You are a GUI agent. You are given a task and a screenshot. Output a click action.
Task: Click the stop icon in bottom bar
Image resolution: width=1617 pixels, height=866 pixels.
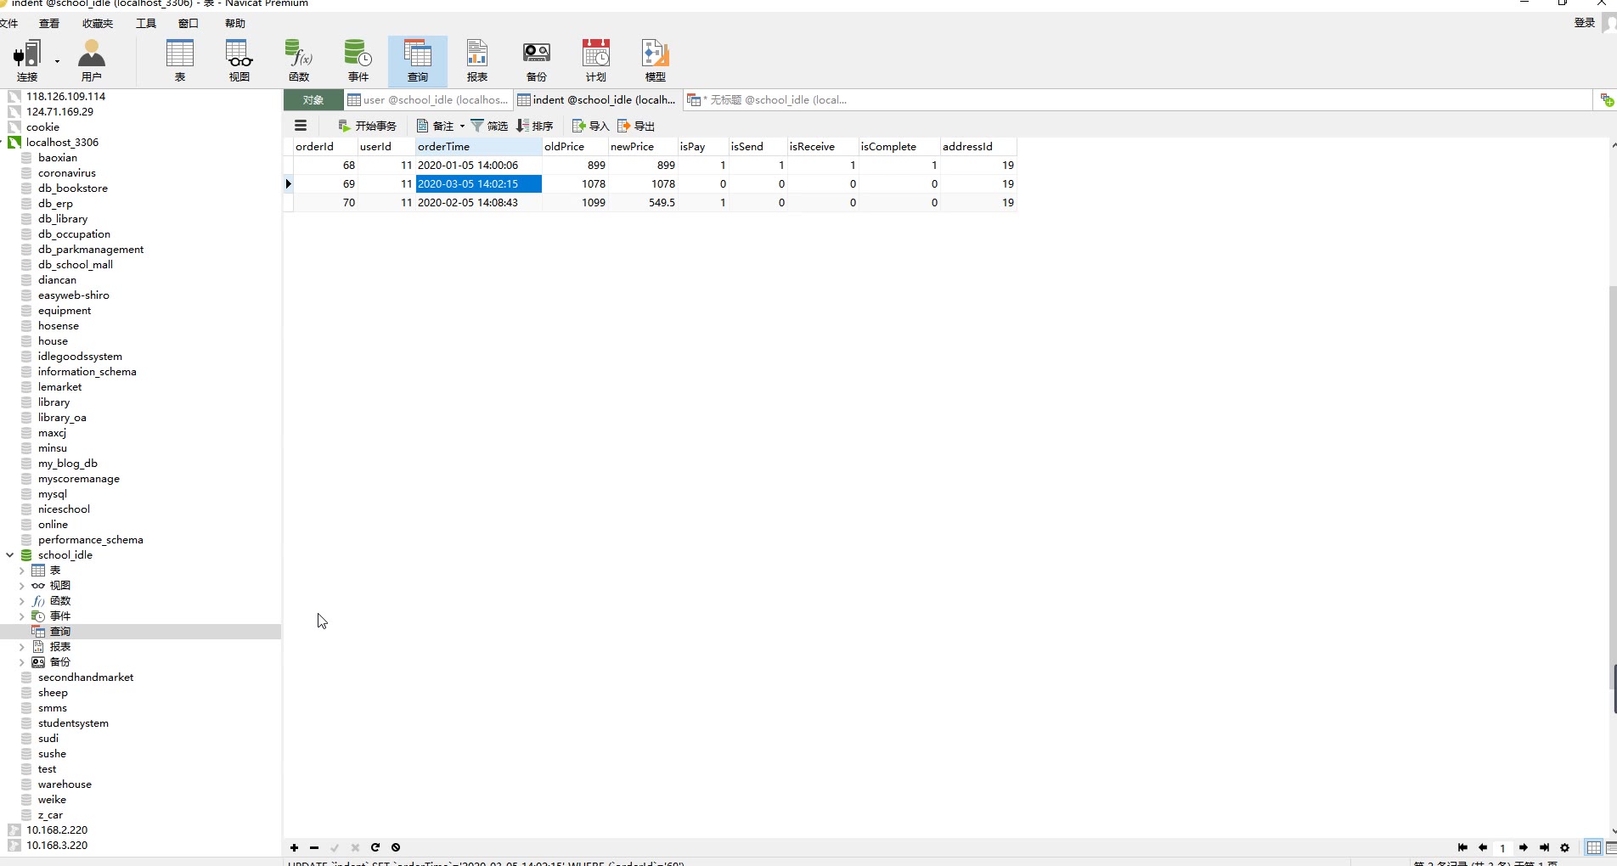(396, 847)
